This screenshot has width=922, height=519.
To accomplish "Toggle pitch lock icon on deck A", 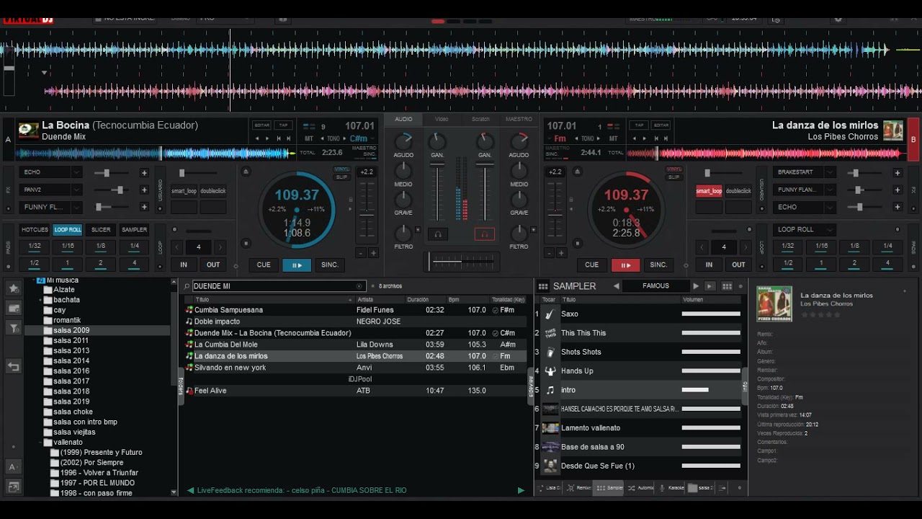I will pyautogui.click(x=351, y=200).
